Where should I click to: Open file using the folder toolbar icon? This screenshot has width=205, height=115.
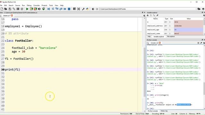tap(6, 9)
